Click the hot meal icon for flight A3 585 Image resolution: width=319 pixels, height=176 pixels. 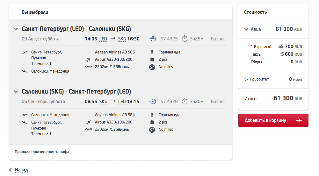(x=152, y=52)
